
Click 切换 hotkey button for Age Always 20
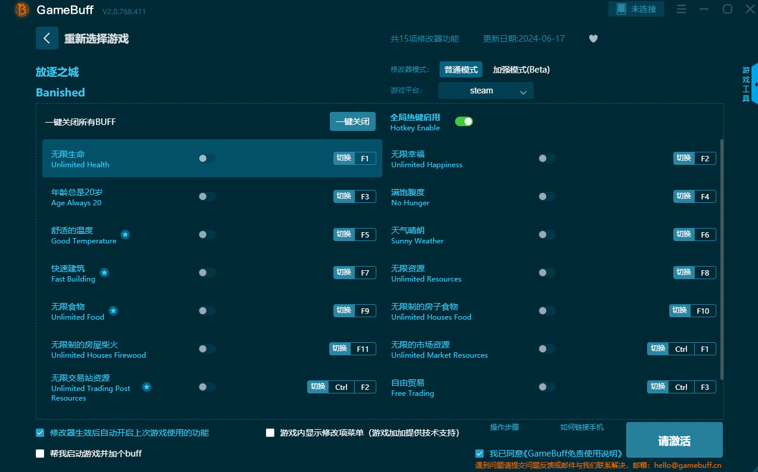[x=344, y=196]
